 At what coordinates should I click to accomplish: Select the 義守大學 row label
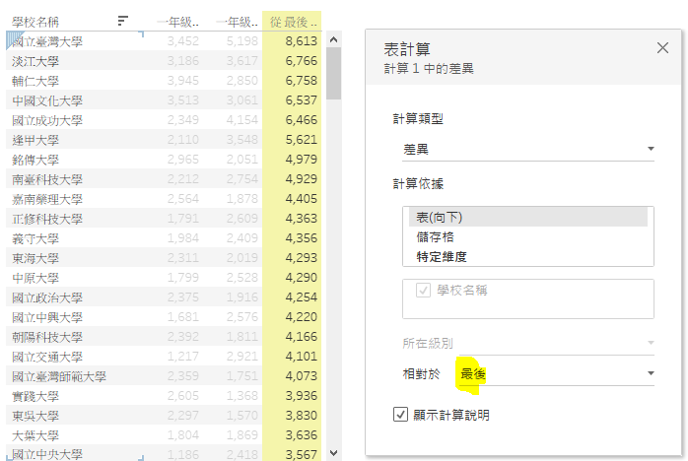click(35, 238)
